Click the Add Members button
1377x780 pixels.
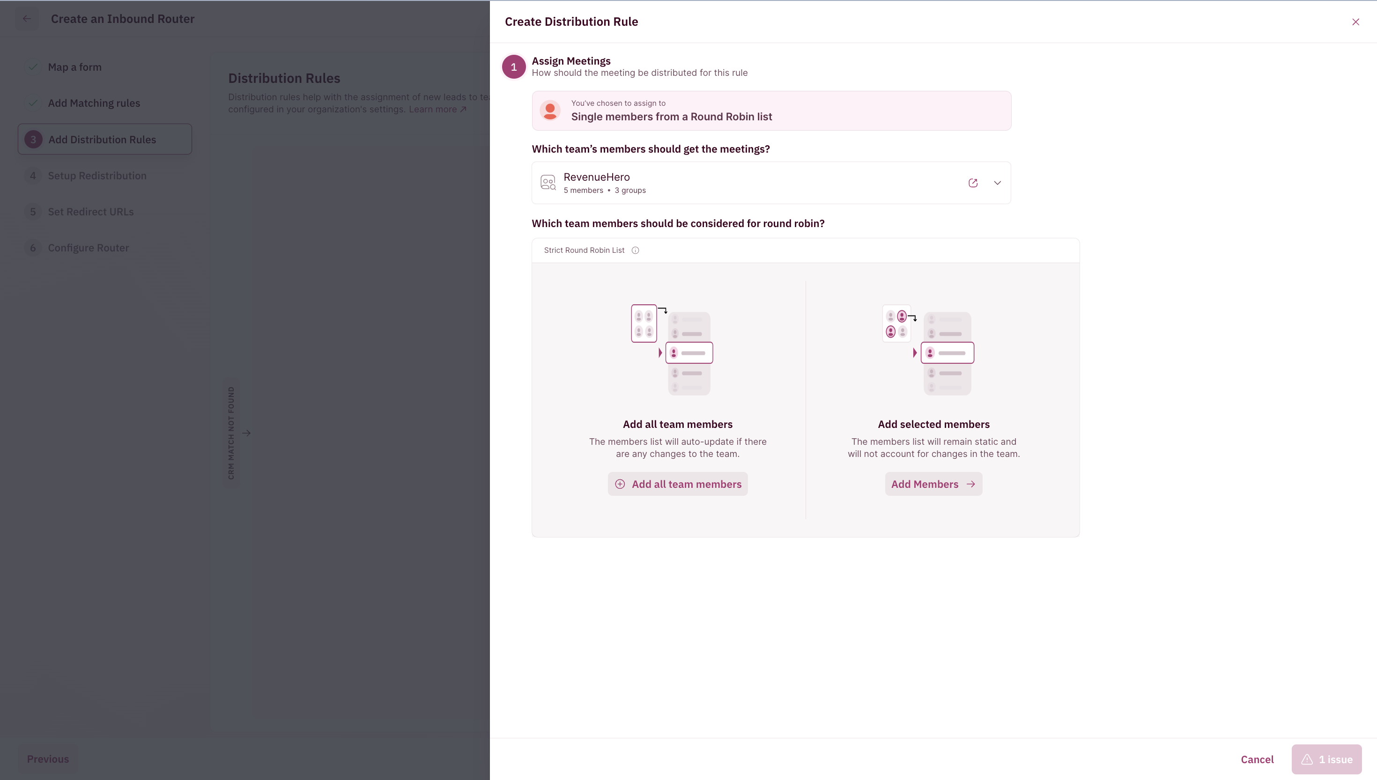[x=933, y=484]
